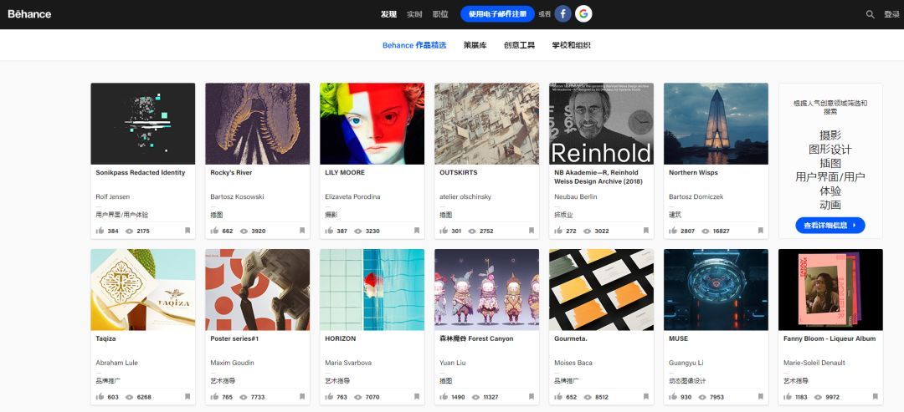Viewport: 904px width, 412px height.
Task: Bookmark the OUTSKIRTS project
Action: [x=532, y=231]
